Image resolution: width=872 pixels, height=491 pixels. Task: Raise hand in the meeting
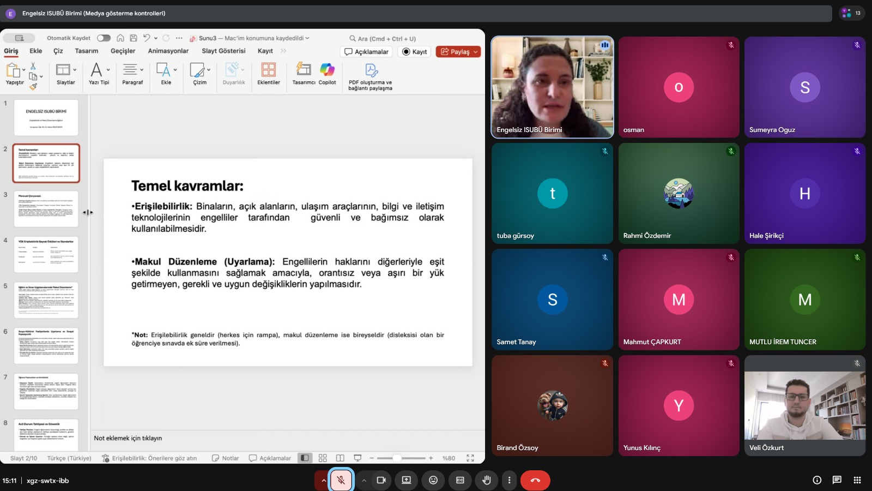coord(486,480)
